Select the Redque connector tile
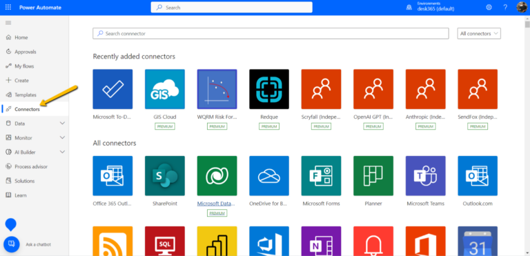530x256 pixels. point(269,89)
